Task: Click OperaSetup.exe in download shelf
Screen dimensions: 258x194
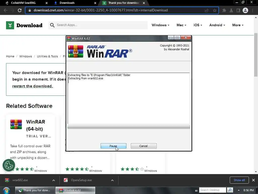Action: (81, 180)
